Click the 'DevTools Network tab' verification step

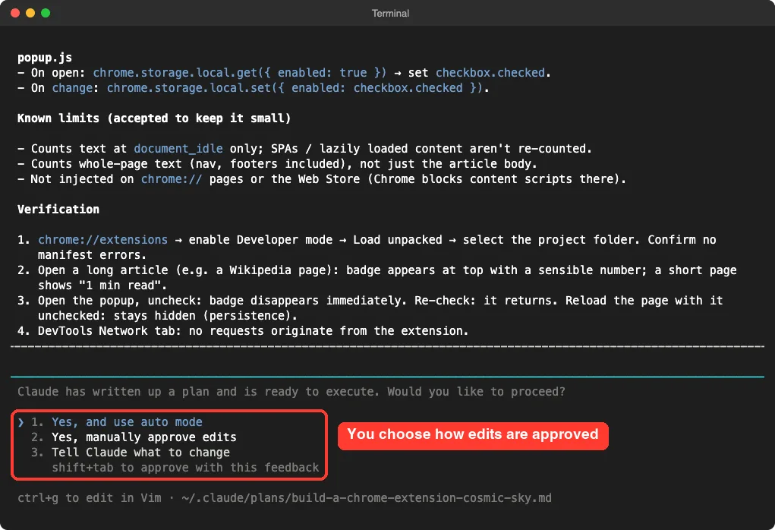pyautogui.click(x=243, y=331)
